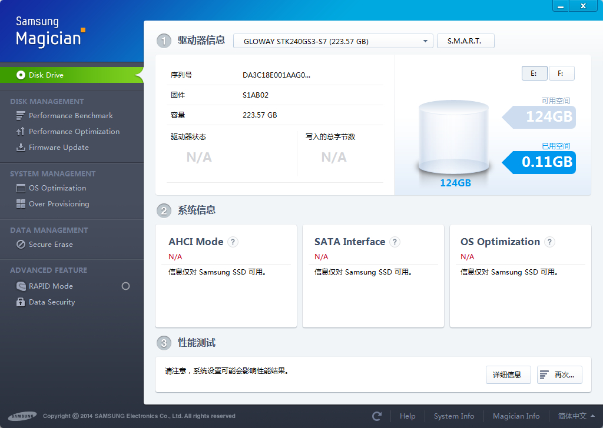Click the S.M.A.R.T. button
The height and width of the screenshot is (428, 603).
pyautogui.click(x=465, y=41)
